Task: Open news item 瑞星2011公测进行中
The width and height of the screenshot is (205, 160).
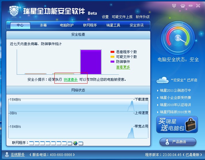Action: point(175,90)
